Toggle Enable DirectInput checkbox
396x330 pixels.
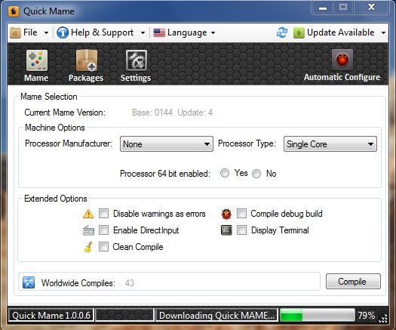pos(103,230)
